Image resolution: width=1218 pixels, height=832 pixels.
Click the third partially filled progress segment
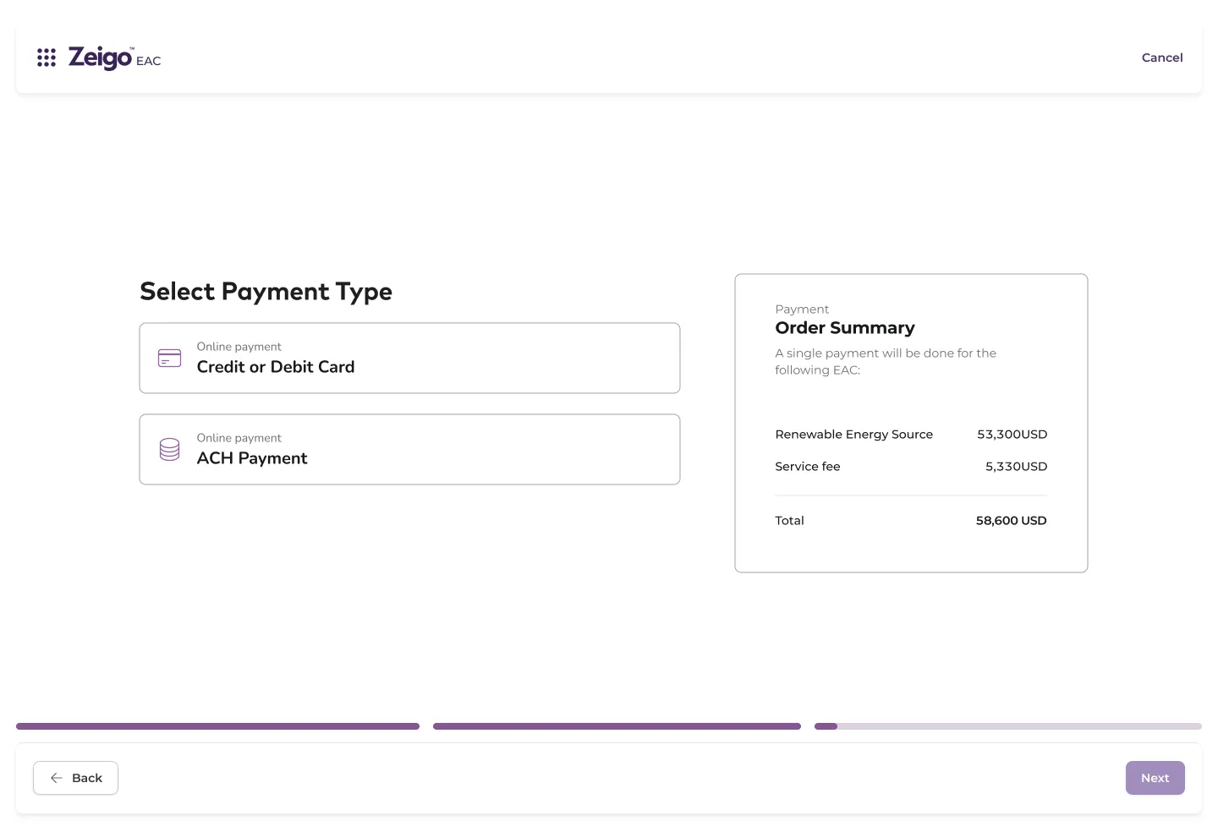coord(1007,726)
